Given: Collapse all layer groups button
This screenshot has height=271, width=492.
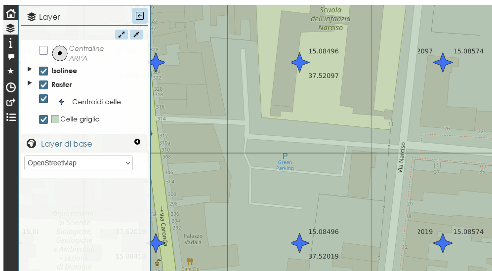Looking at the screenshot, I should (x=136, y=35).
